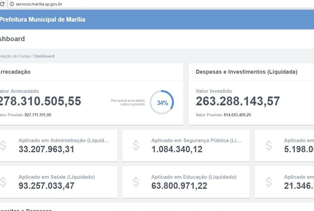Click the dollar icon in Educação card

point(136,182)
